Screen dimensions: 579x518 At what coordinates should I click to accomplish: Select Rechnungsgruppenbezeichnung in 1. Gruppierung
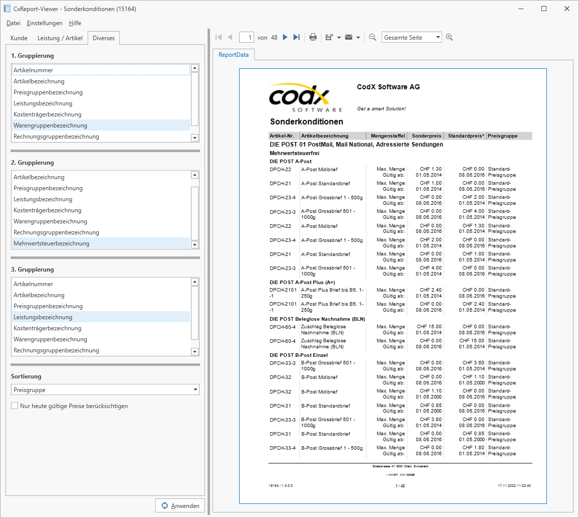coord(101,137)
